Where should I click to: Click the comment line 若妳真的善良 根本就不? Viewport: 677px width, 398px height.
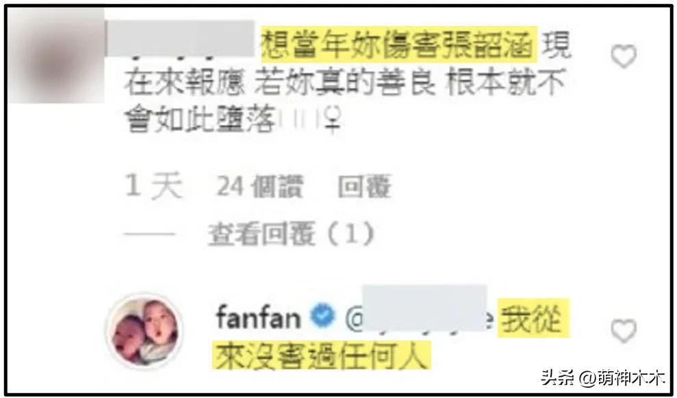410,83
